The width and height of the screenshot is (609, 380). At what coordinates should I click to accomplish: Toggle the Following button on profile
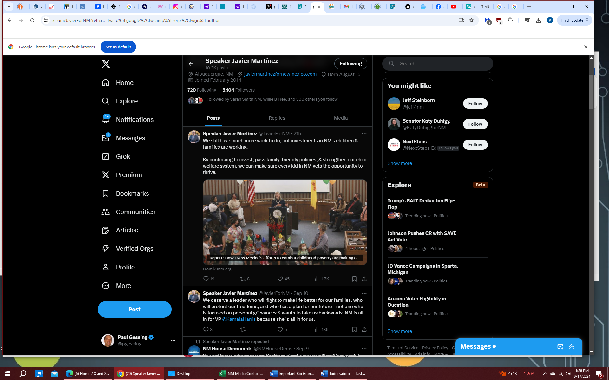(350, 64)
